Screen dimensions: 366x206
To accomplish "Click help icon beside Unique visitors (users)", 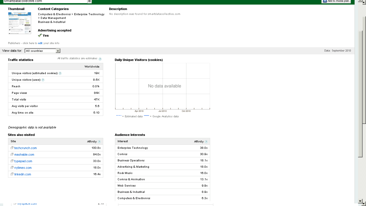I will 43,80.
